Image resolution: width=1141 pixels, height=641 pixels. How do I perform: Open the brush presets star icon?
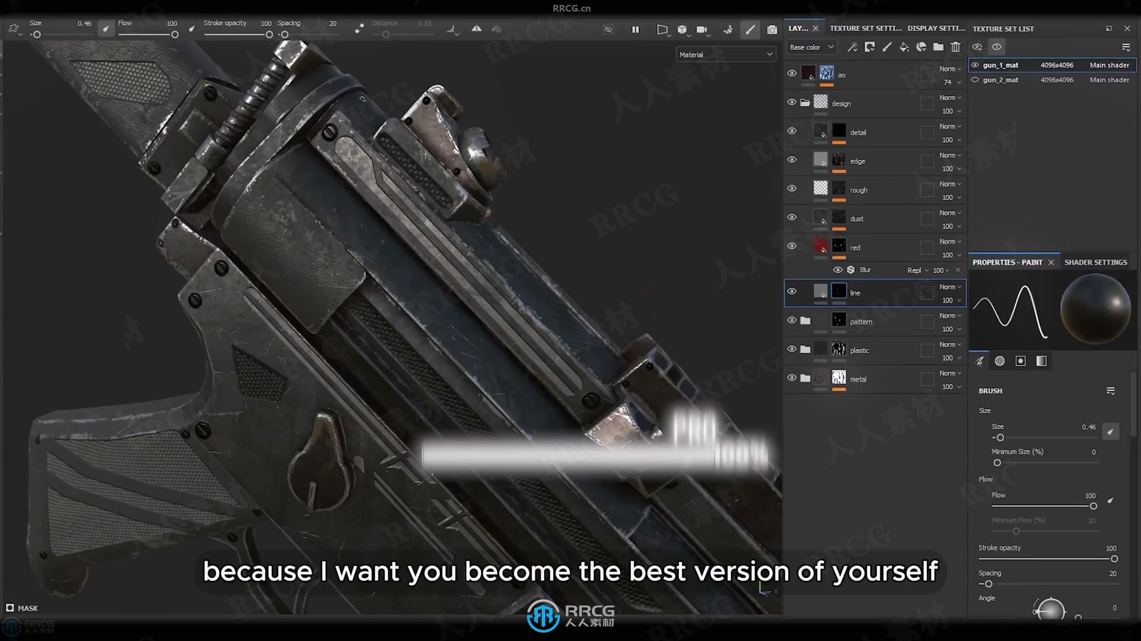(x=14, y=29)
